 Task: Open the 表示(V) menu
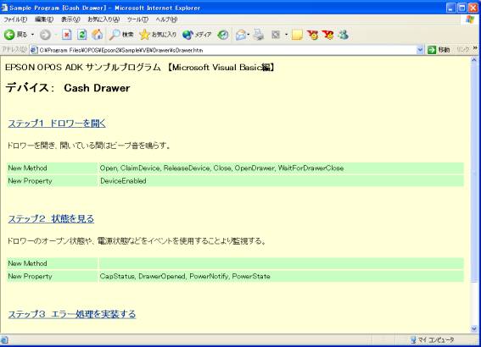click(x=70, y=19)
